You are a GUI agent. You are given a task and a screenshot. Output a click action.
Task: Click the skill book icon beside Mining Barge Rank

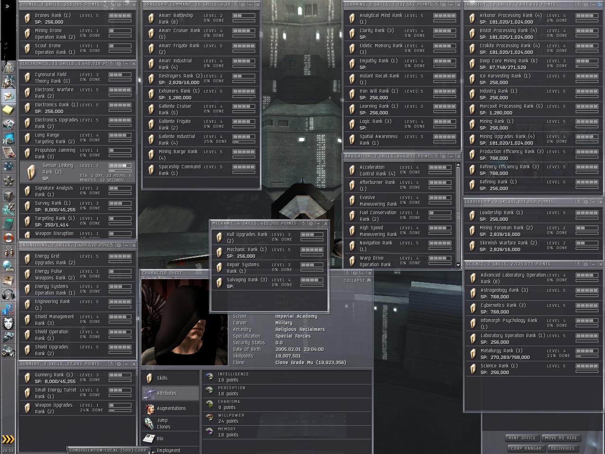click(151, 155)
